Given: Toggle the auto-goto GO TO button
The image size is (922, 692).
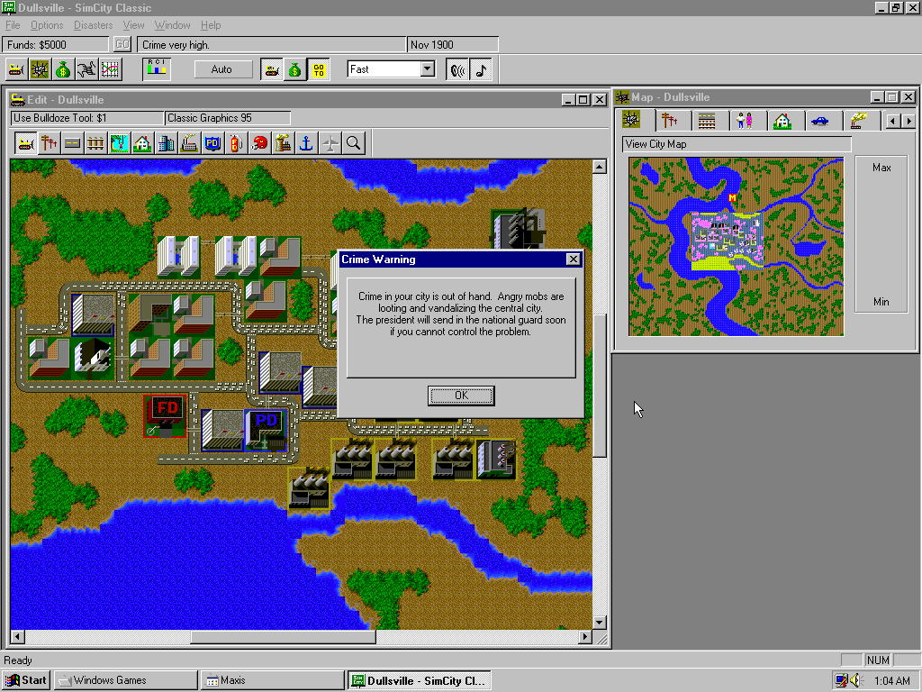Looking at the screenshot, I should 318,70.
